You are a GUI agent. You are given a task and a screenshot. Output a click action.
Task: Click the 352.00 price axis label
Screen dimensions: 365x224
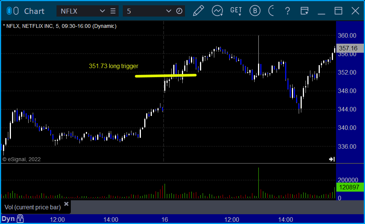[347, 72]
